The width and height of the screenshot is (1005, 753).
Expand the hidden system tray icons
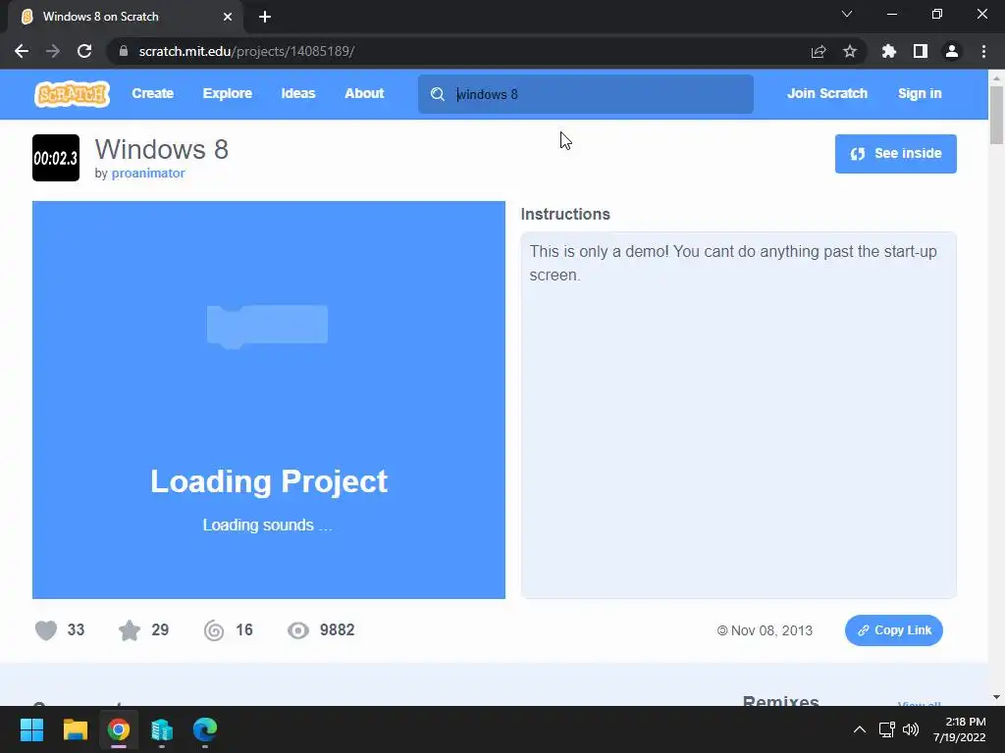(x=860, y=729)
